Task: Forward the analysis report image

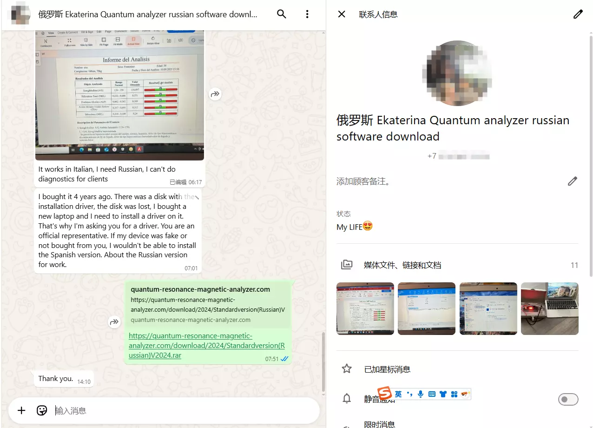Action: (x=215, y=94)
